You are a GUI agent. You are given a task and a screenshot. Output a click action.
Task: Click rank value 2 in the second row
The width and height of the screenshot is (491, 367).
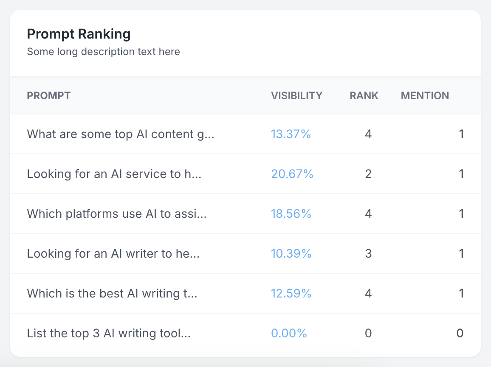coord(368,174)
